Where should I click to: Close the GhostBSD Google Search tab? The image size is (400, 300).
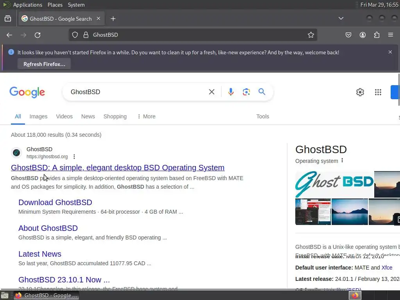click(x=98, y=18)
